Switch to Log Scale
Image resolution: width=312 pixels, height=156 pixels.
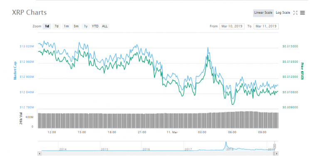click(x=283, y=13)
